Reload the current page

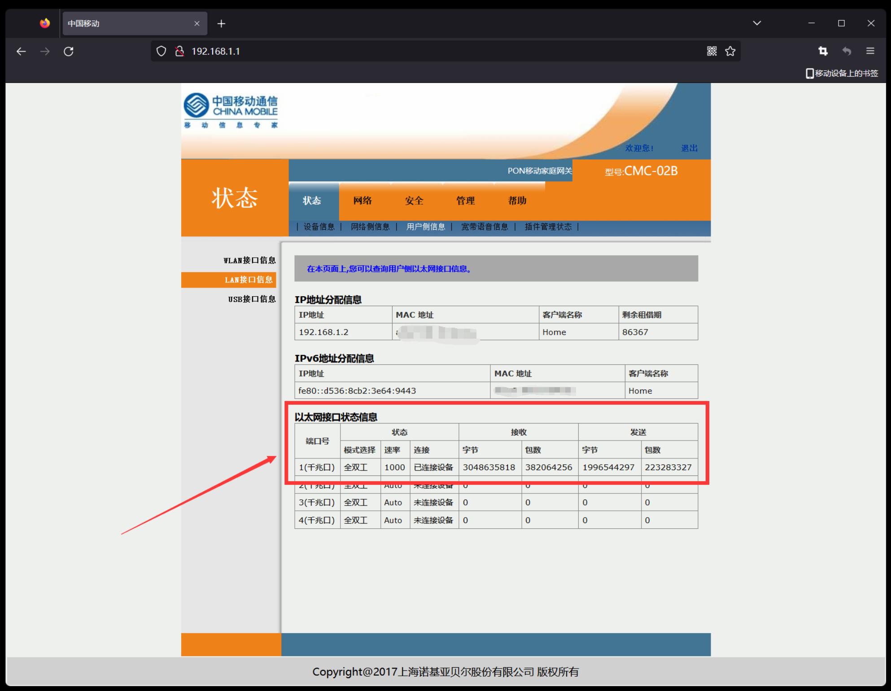tap(69, 52)
